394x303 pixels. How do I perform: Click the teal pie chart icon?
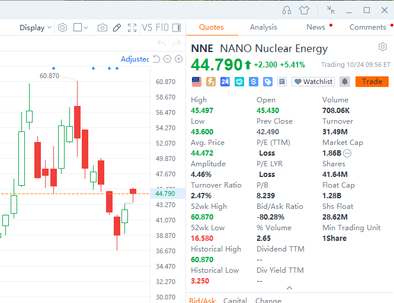239,82
